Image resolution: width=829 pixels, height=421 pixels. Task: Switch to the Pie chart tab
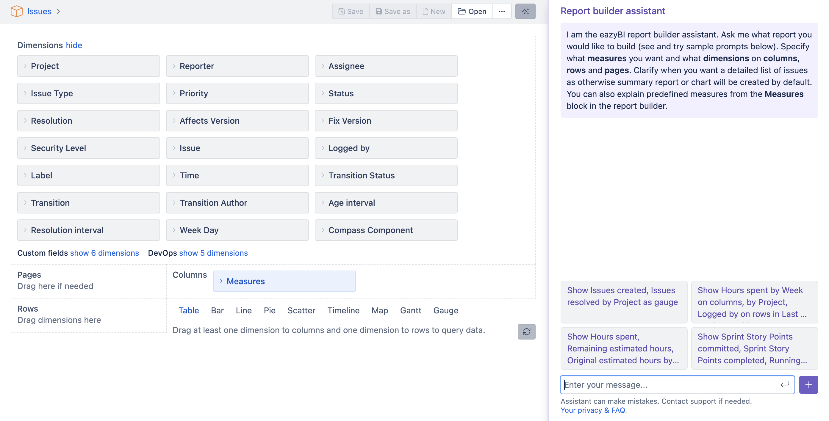click(x=269, y=310)
